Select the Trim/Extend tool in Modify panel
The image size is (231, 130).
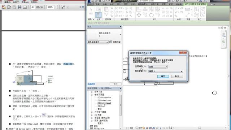[x=158, y=15]
